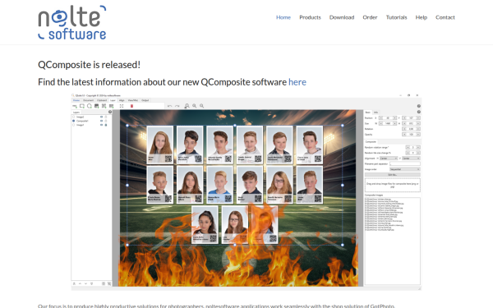Select the Align ribbon tab
493x308 pixels.
coord(122,100)
